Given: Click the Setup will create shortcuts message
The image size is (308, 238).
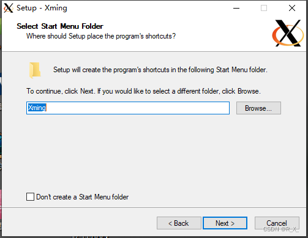Looking at the screenshot, I should (160, 70).
